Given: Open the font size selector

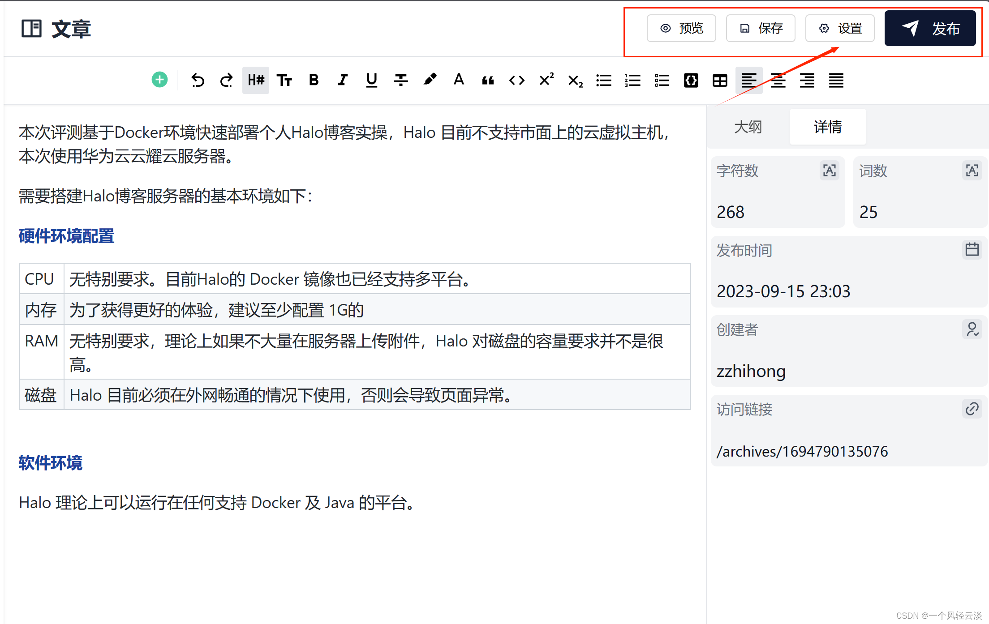Looking at the screenshot, I should pyautogui.click(x=284, y=80).
